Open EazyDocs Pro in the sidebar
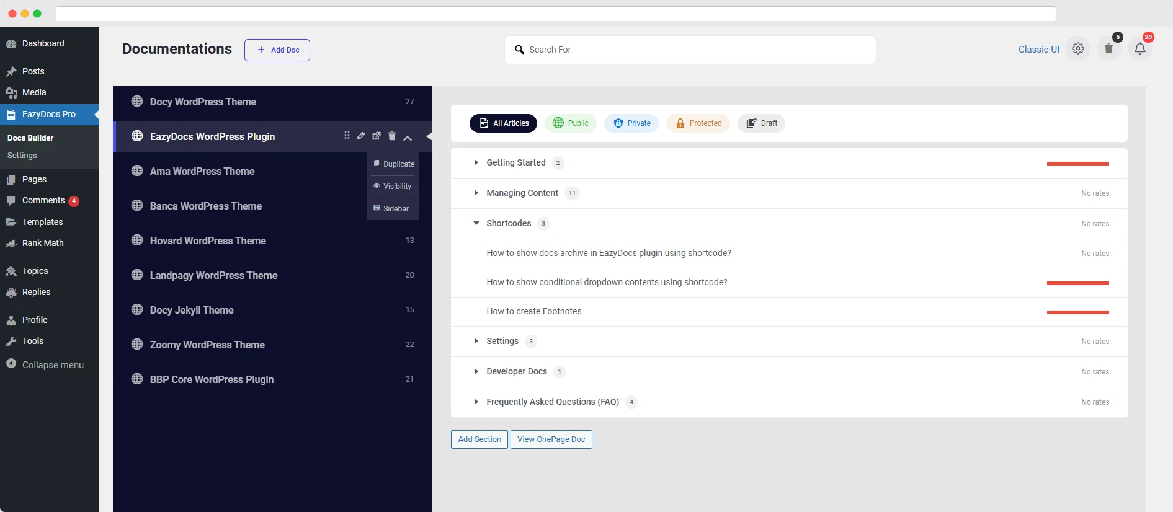The image size is (1173, 512). click(x=50, y=114)
